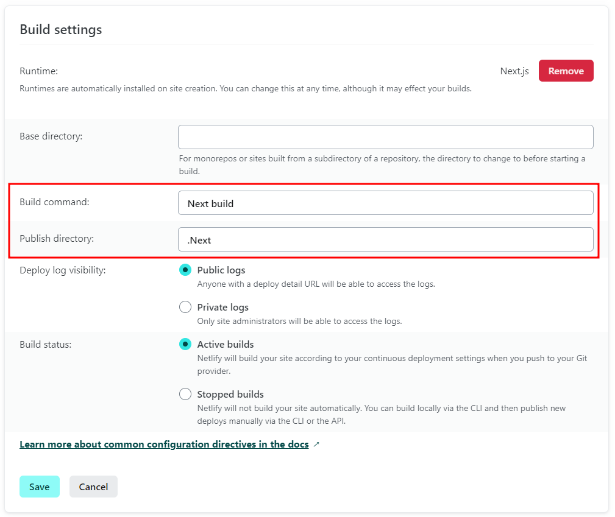Image resolution: width=615 pixels, height=517 pixels.
Task: Click the Build command field containing Next build
Action: 386,203
